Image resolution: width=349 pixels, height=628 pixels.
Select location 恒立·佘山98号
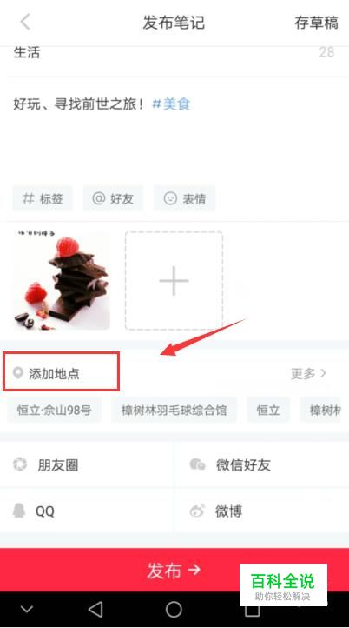(x=55, y=411)
